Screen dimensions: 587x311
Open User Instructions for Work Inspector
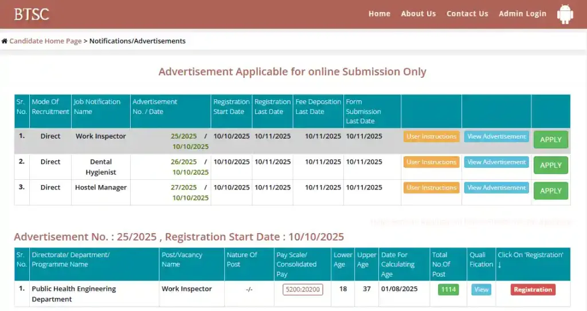(x=431, y=137)
